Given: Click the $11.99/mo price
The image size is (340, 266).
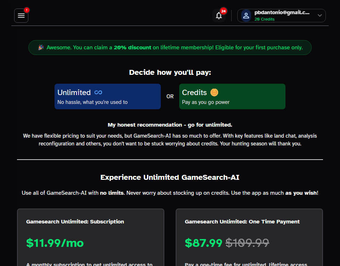Looking at the screenshot, I should (55, 243).
